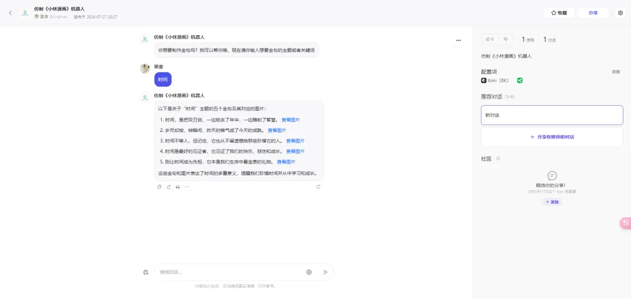Click the blue 时间 user message bubble
This screenshot has height=299, width=631.
pos(163,79)
